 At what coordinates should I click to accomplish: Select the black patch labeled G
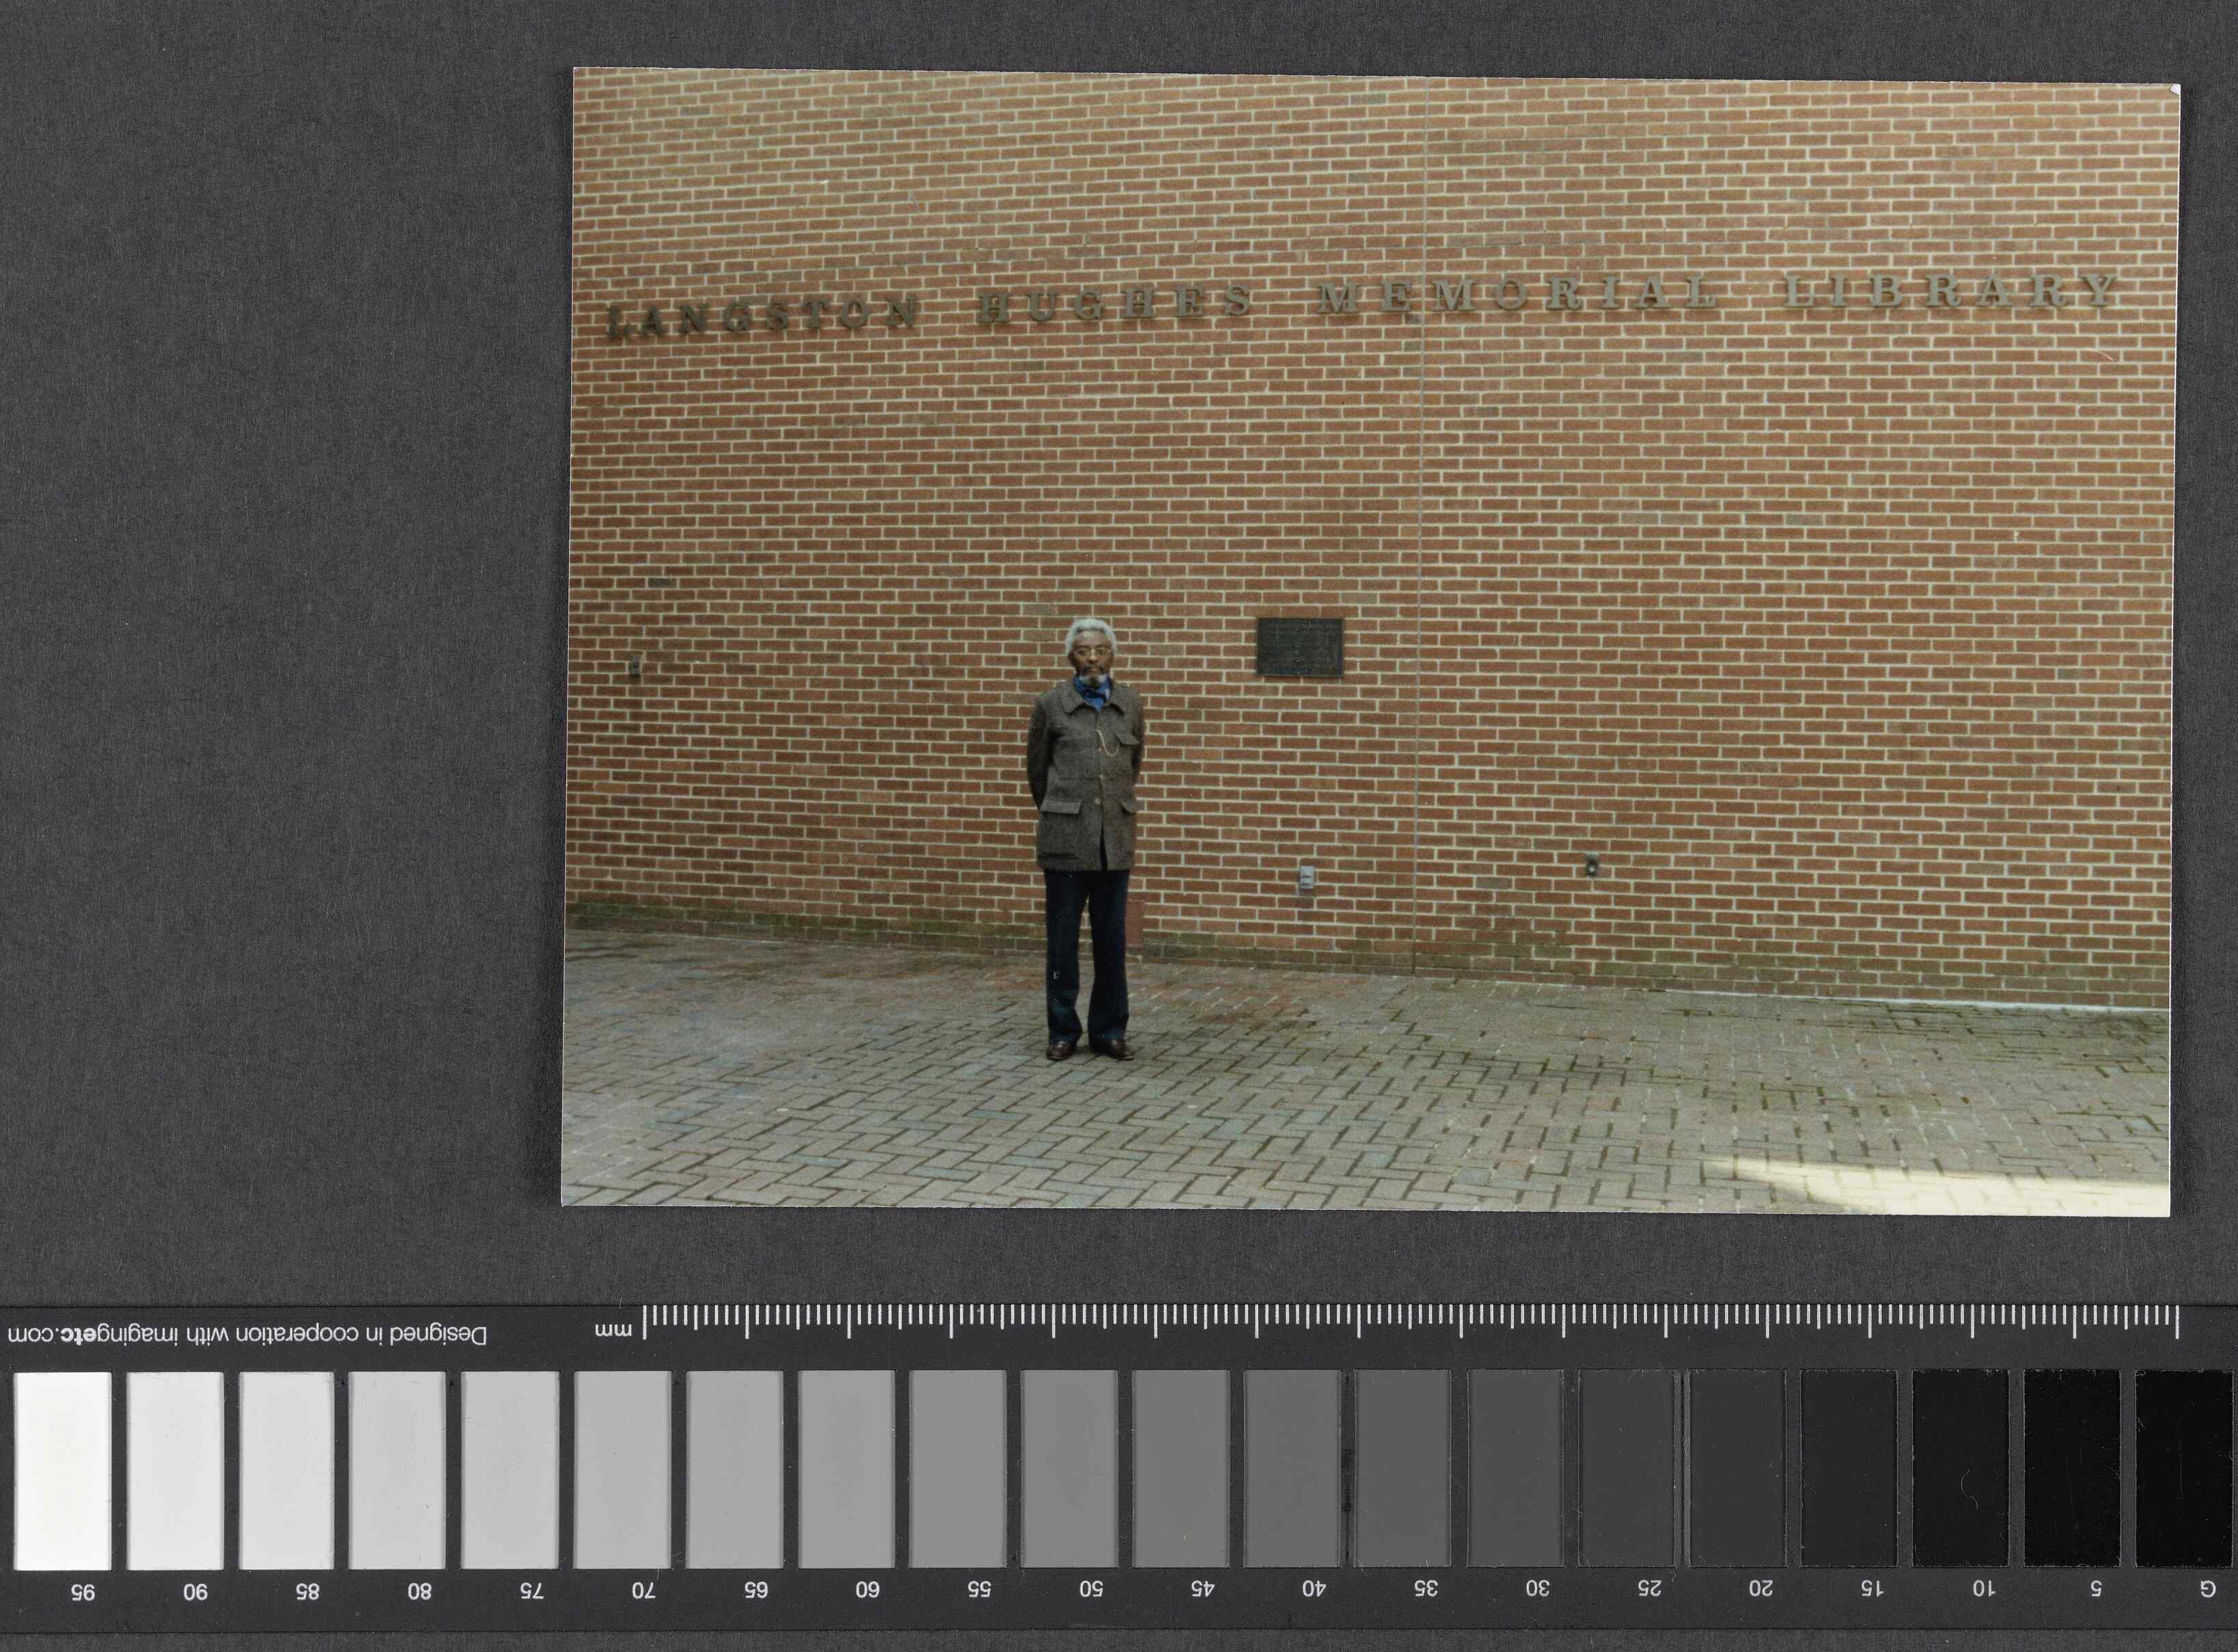[2184, 1468]
